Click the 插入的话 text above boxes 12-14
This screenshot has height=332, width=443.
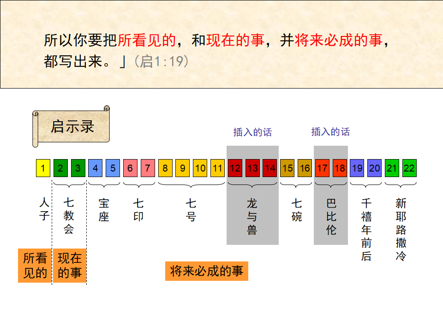(x=252, y=133)
